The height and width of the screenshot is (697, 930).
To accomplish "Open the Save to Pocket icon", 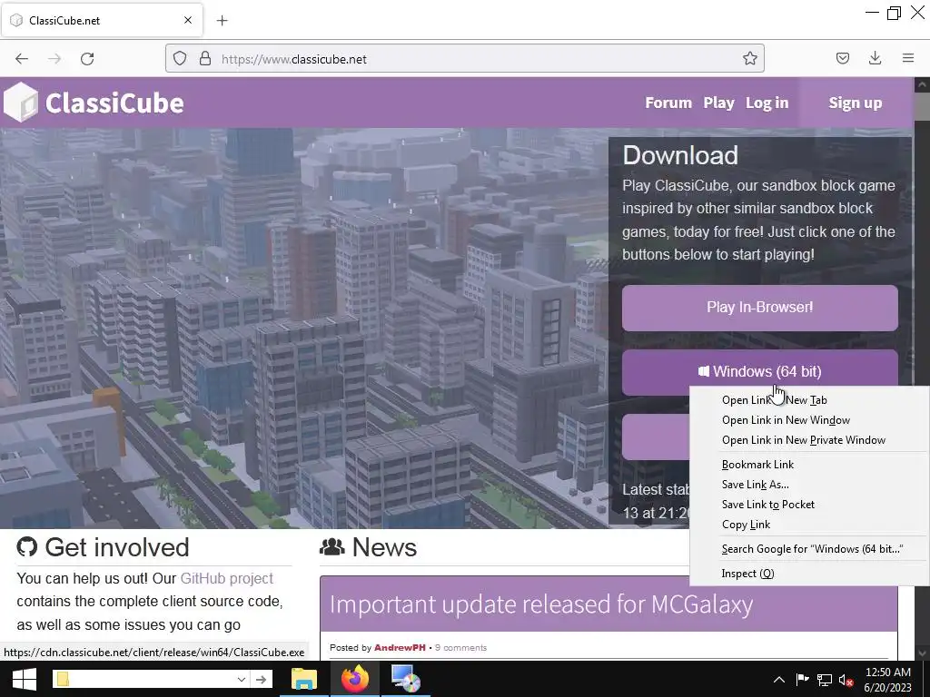I will click(842, 58).
